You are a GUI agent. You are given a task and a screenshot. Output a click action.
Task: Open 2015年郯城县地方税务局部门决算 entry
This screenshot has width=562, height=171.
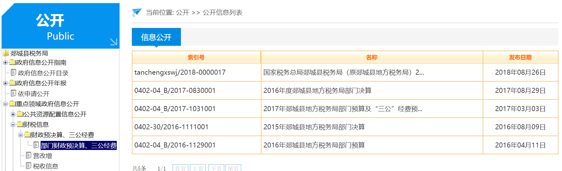(x=314, y=127)
